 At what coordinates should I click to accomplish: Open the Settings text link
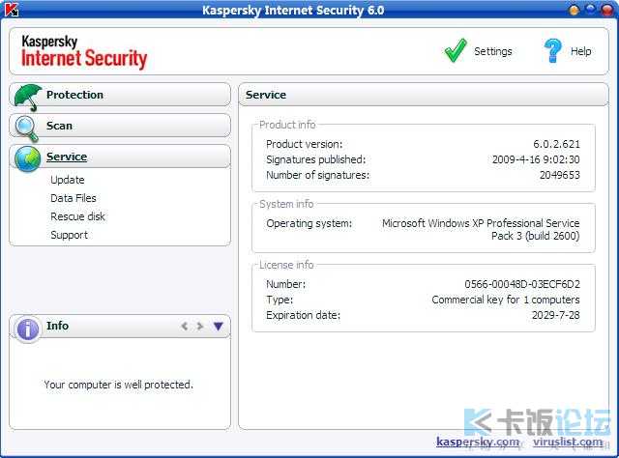(493, 51)
